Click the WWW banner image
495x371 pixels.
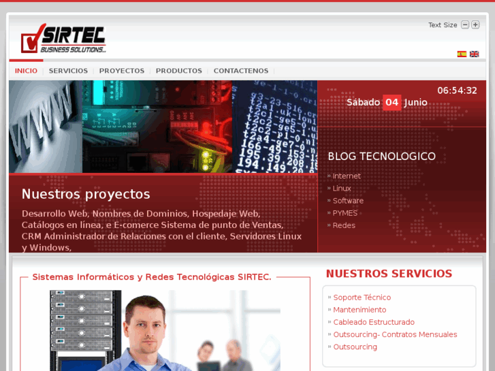tap(46, 127)
